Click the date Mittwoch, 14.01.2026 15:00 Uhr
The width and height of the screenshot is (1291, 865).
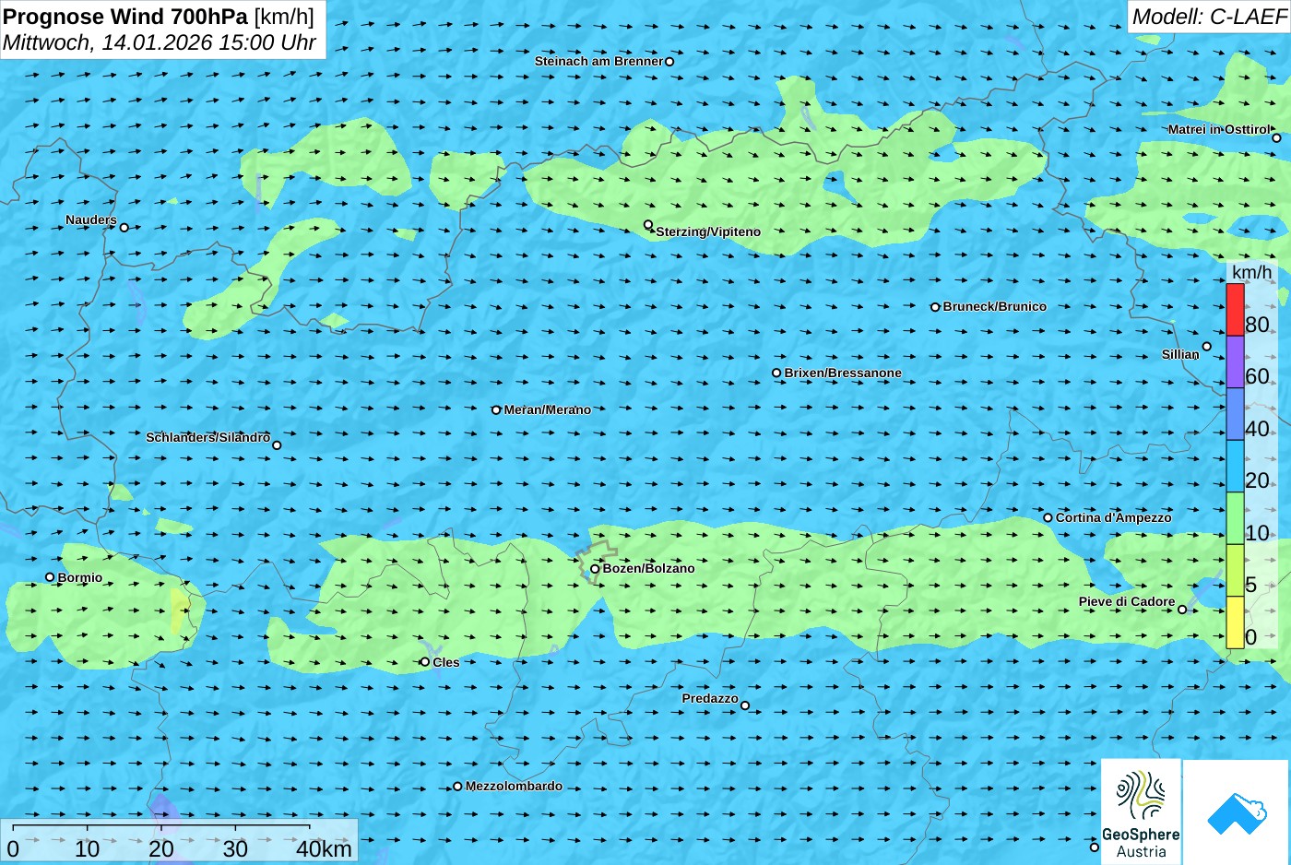click(159, 42)
